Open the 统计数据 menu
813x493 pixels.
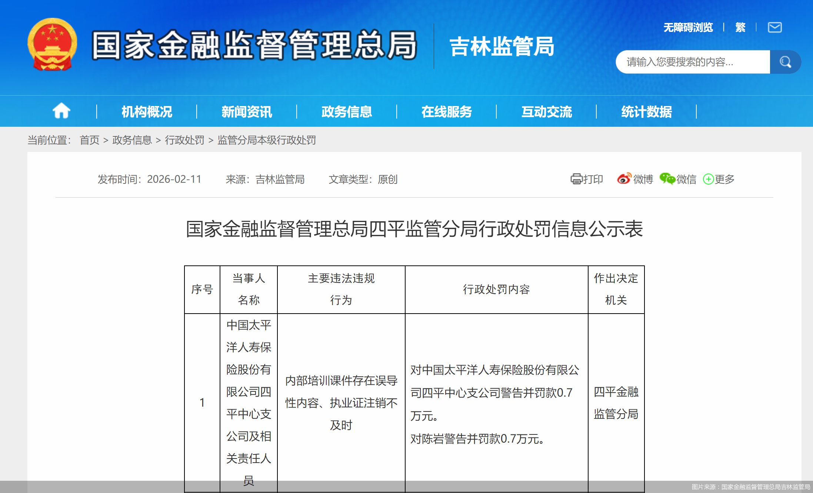pyautogui.click(x=647, y=111)
